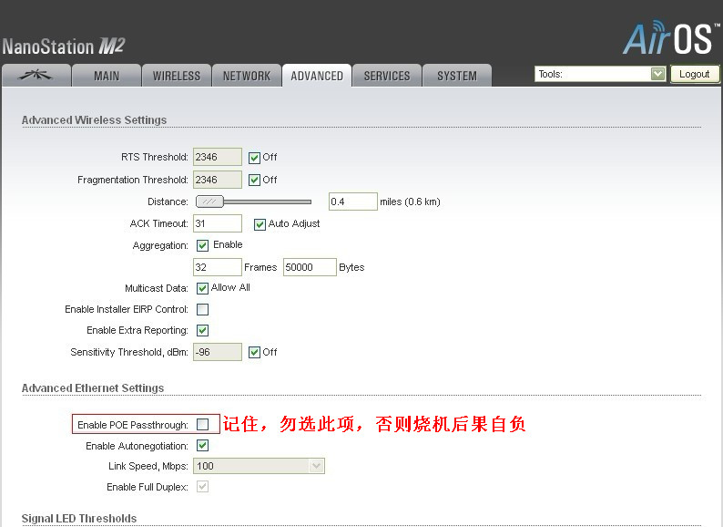Toggle Multicast Data Allow All checkbox
The image size is (723, 527).
(x=202, y=288)
